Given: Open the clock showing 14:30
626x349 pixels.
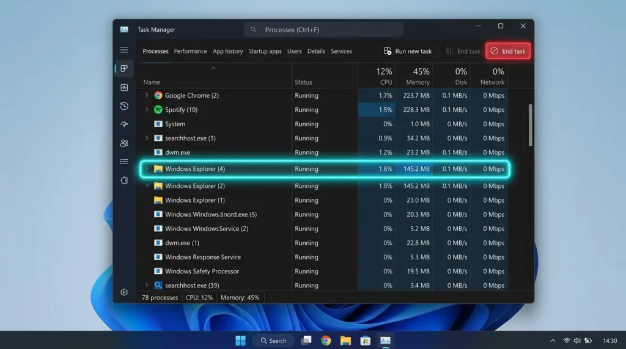Looking at the screenshot, I should tap(609, 340).
